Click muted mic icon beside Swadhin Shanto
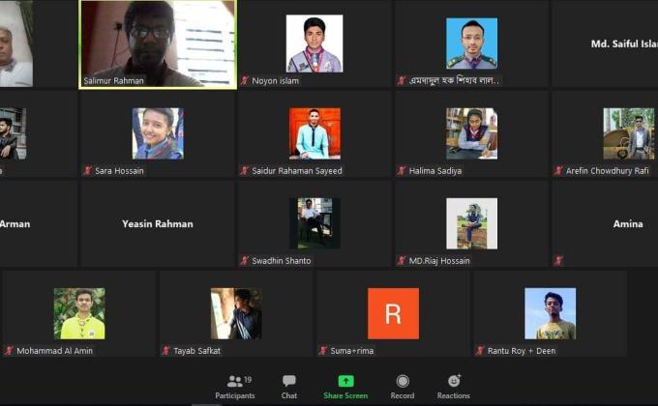 pyautogui.click(x=245, y=260)
